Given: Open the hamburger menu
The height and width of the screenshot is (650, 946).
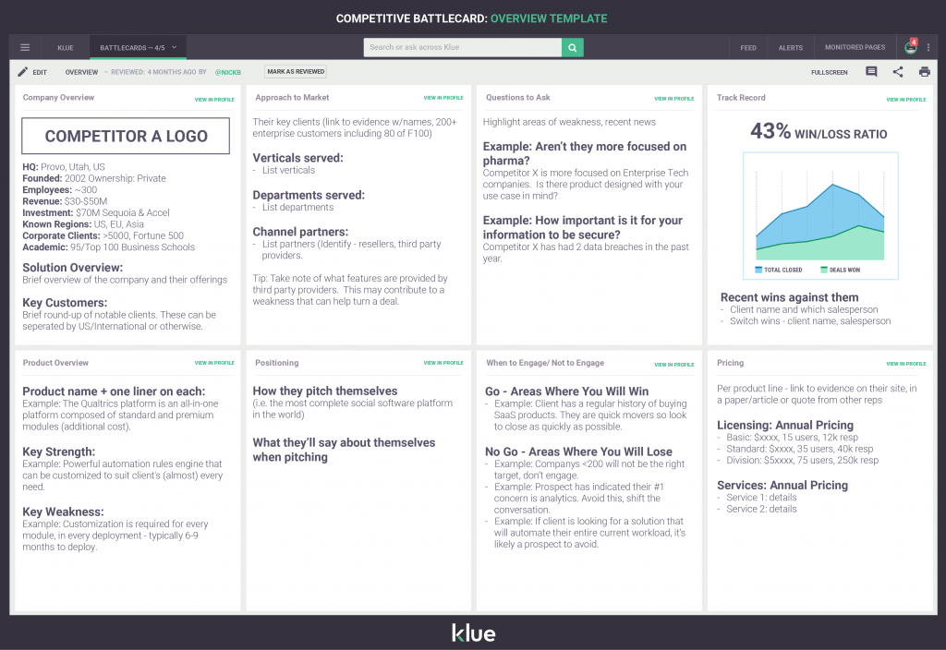Looking at the screenshot, I should pos(25,48).
